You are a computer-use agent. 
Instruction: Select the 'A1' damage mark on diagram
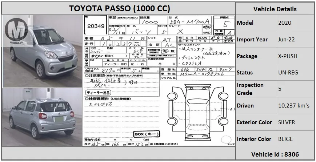point(232,109)
